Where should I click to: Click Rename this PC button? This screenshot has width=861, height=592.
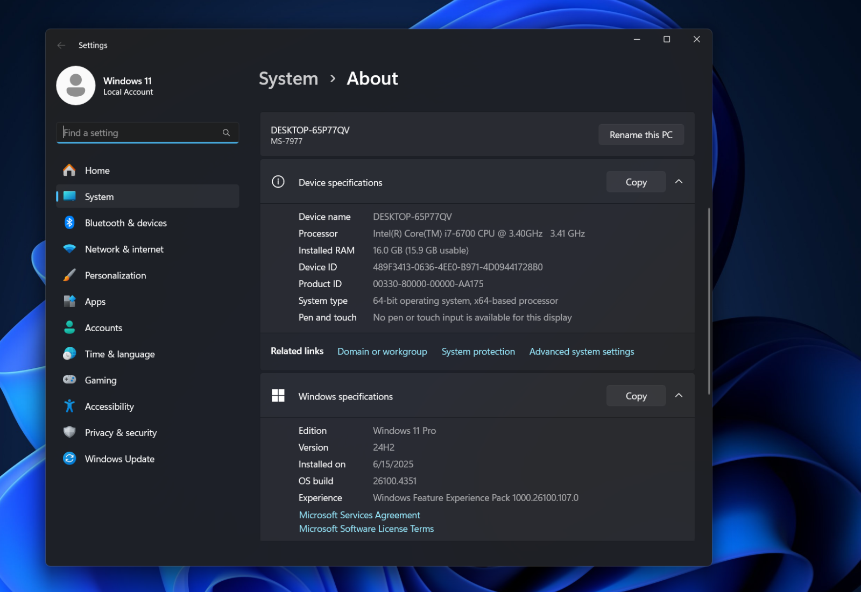tap(641, 134)
